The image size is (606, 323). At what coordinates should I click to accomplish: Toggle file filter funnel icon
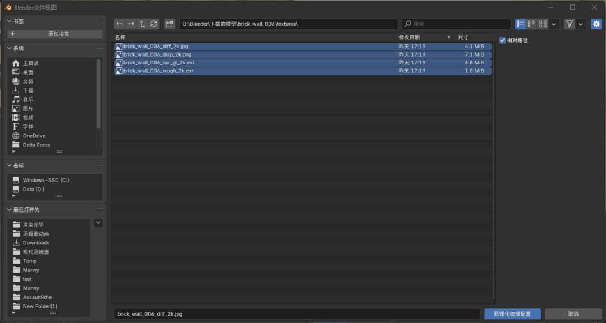click(x=570, y=24)
